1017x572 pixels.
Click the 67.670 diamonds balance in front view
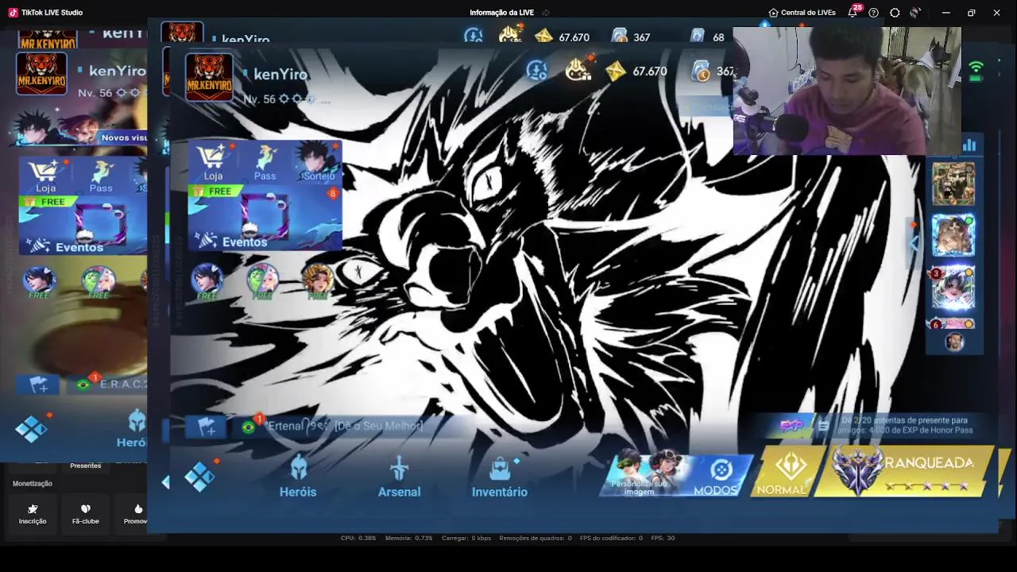coord(636,71)
